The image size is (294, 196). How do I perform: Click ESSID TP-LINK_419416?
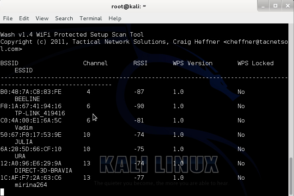pos(40,113)
